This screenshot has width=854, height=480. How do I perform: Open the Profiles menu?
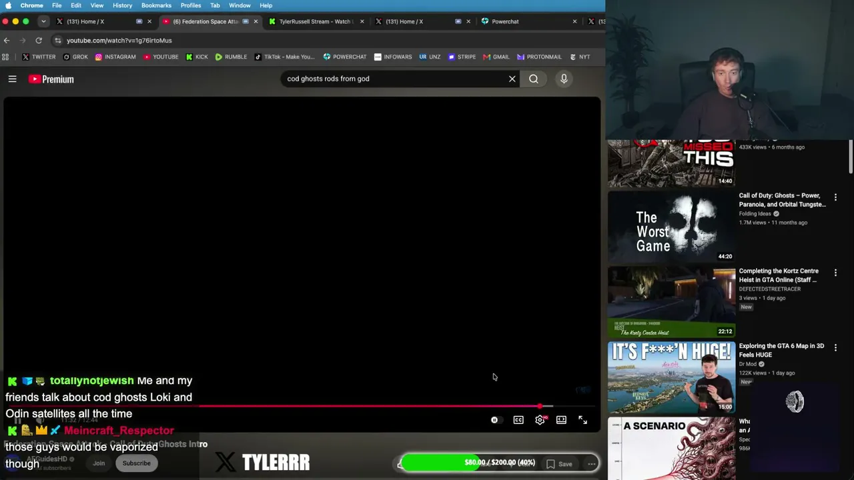[191, 5]
